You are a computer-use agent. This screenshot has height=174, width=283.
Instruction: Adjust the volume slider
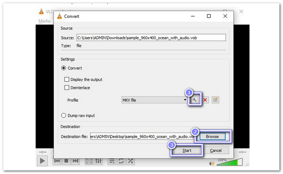(230, 163)
